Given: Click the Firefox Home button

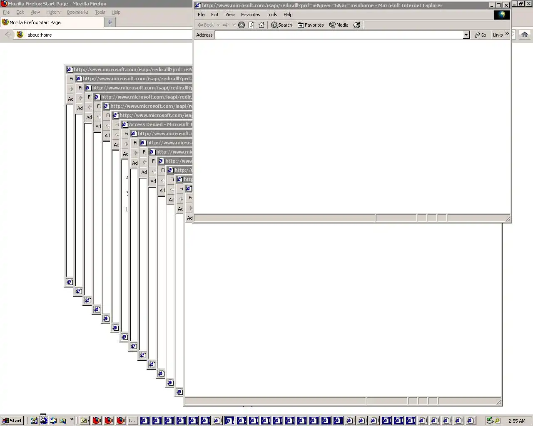Looking at the screenshot, I should [525, 35].
